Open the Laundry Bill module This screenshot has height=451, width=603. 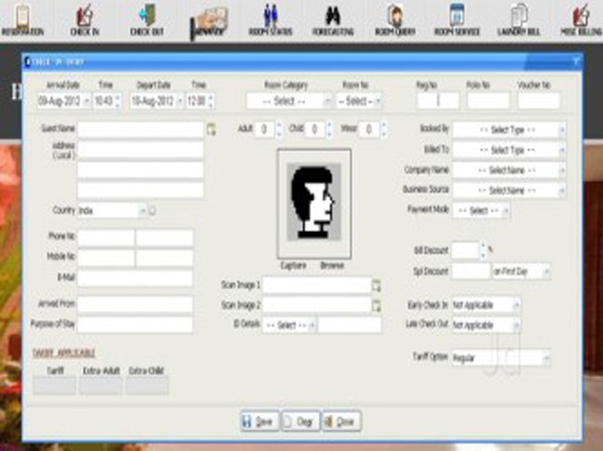point(518,18)
